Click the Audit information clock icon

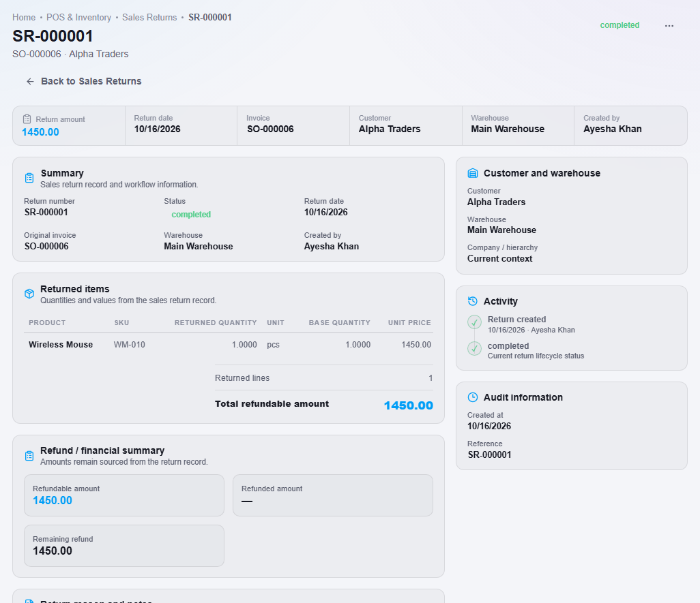click(472, 397)
